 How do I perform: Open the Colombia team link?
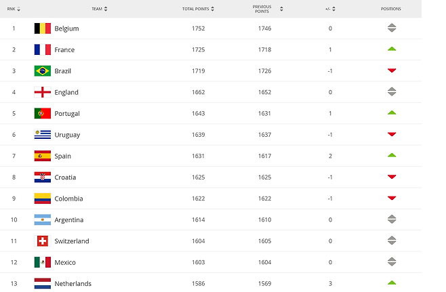[68, 199]
